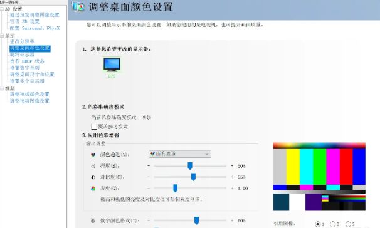Viewport: 380px width, 228px height.
Task: Open 调整视频颜色设置 link
Action: [x=29, y=94]
